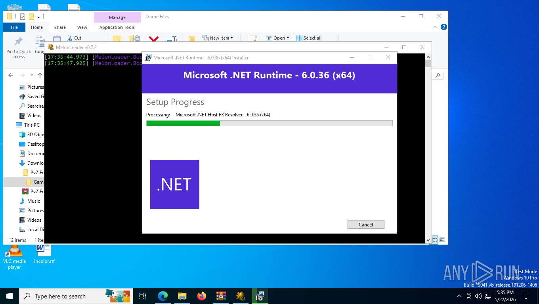Click the taskbar search box

coord(75,296)
